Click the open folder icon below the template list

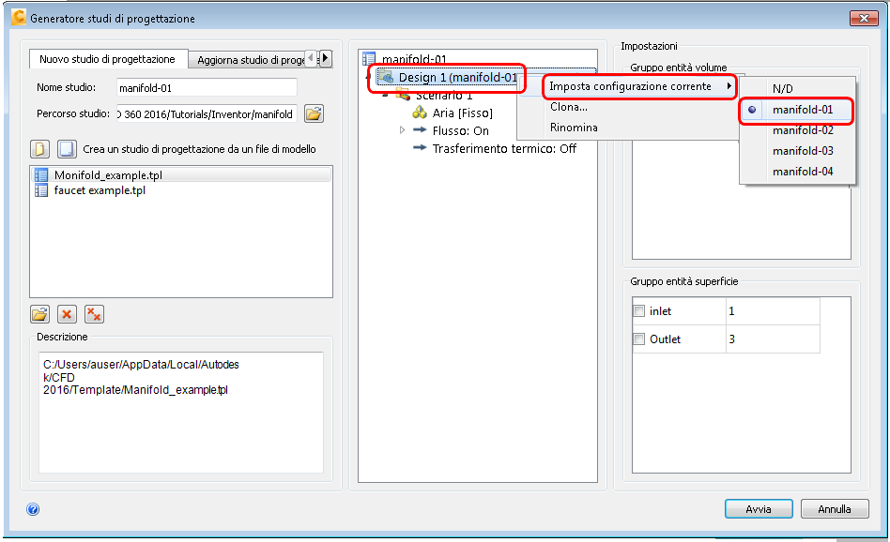click(x=39, y=314)
